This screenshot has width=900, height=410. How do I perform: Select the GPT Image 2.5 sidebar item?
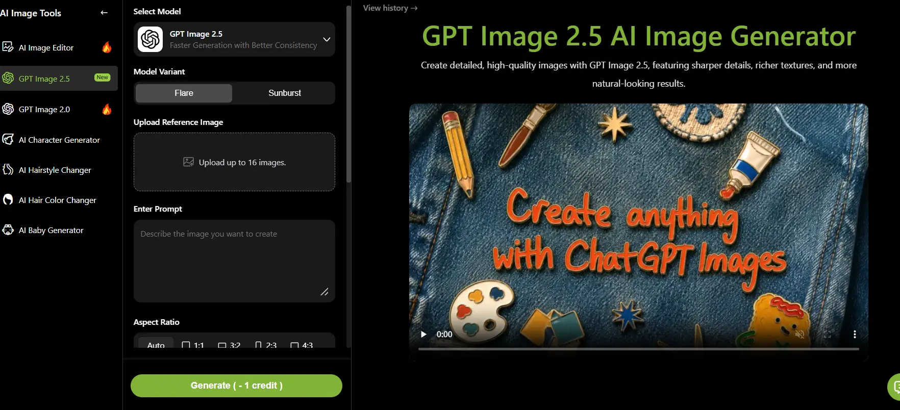pos(59,79)
